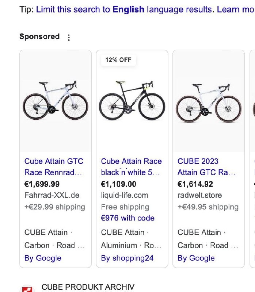Click By Google under the Fahrrad-XXL listing
255x292 pixels.
pyautogui.click(x=43, y=258)
